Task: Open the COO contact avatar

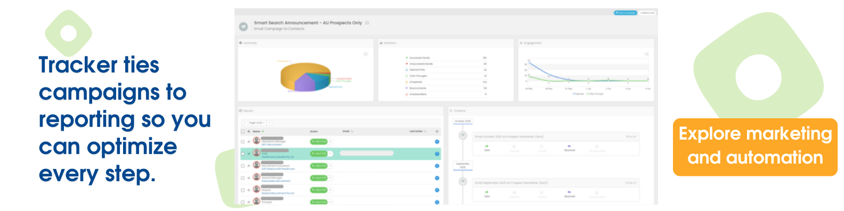Action: coord(256,152)
